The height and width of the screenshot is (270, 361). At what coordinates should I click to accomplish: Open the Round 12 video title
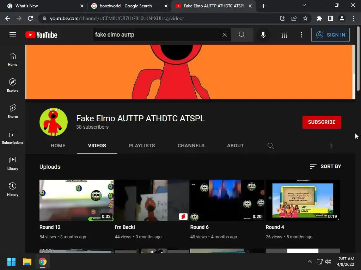pos(50,227)
